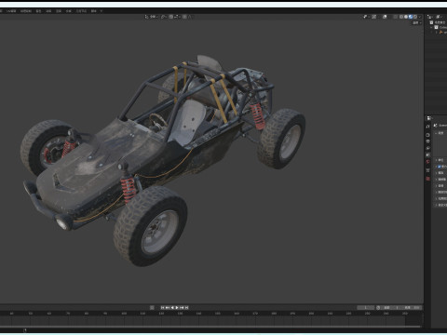The width and height of the screenshot is (447, 335).
Task: Select Rendered viewport shading mode
Action: pos(415,17)
